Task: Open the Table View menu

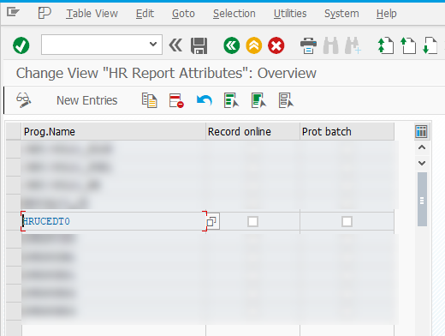Action: pyautogui.click(x=92, y=14)
